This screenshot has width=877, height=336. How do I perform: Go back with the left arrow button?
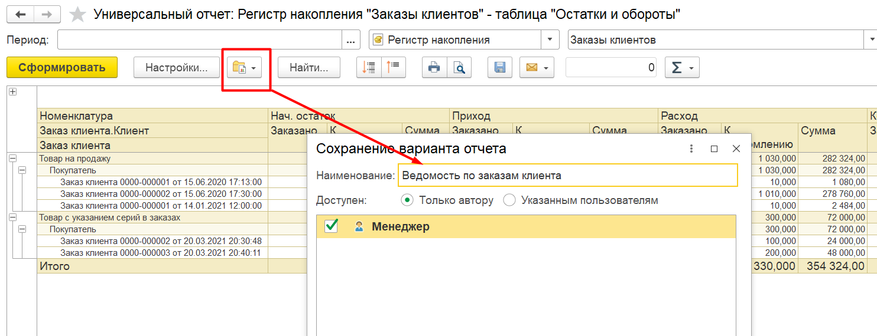[21, 14]
